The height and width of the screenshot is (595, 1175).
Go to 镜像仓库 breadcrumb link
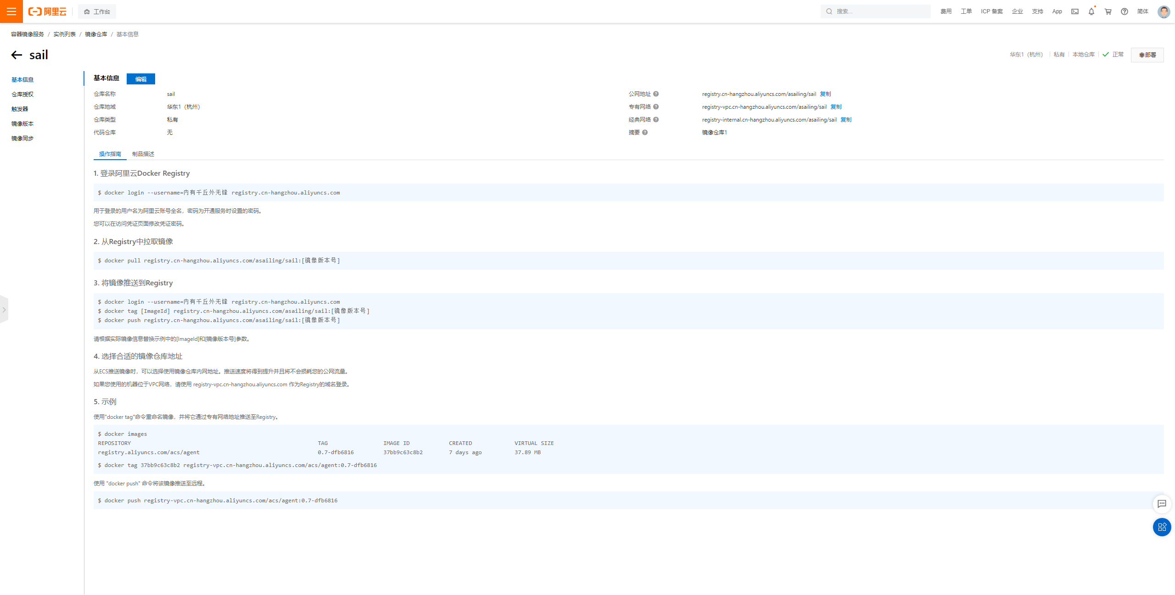[x=96, y=34]
